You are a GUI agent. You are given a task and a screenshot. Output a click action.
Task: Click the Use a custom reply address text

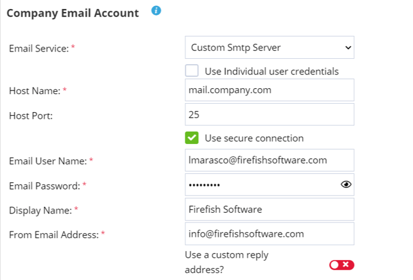tap(226, 262)
